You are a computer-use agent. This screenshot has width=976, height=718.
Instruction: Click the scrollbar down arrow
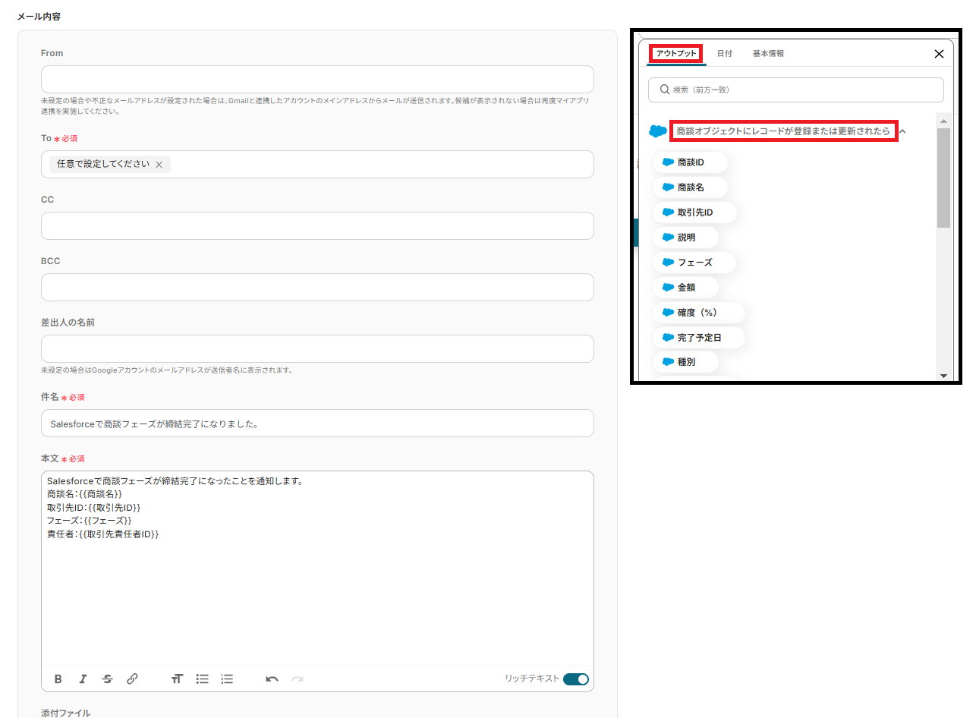tap(943, 376)
